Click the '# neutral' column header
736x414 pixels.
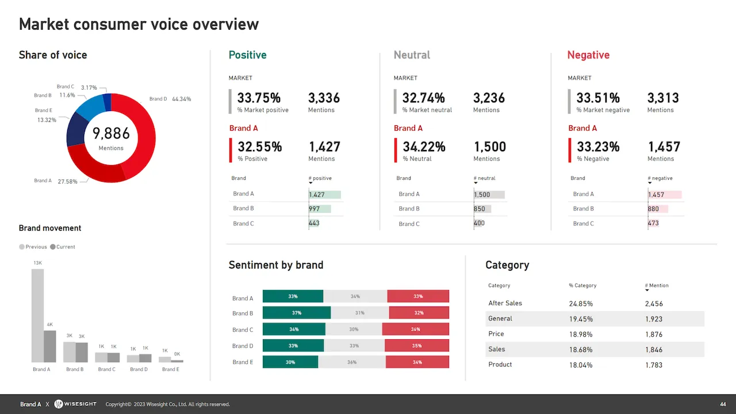click(x=485, y=178)
